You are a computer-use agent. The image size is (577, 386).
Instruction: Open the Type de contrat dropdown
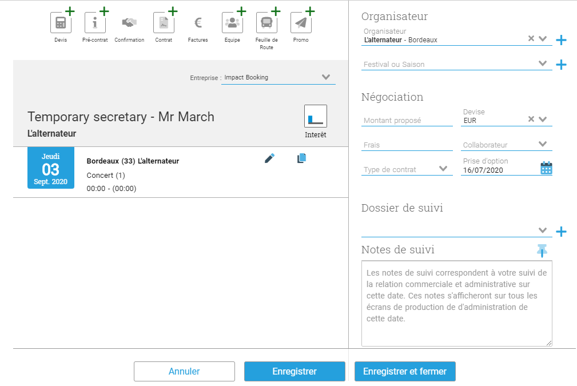click(443, 169)
